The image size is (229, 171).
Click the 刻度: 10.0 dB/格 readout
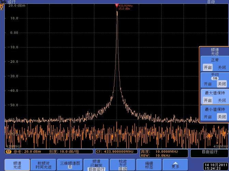click(x=64, y=152)
